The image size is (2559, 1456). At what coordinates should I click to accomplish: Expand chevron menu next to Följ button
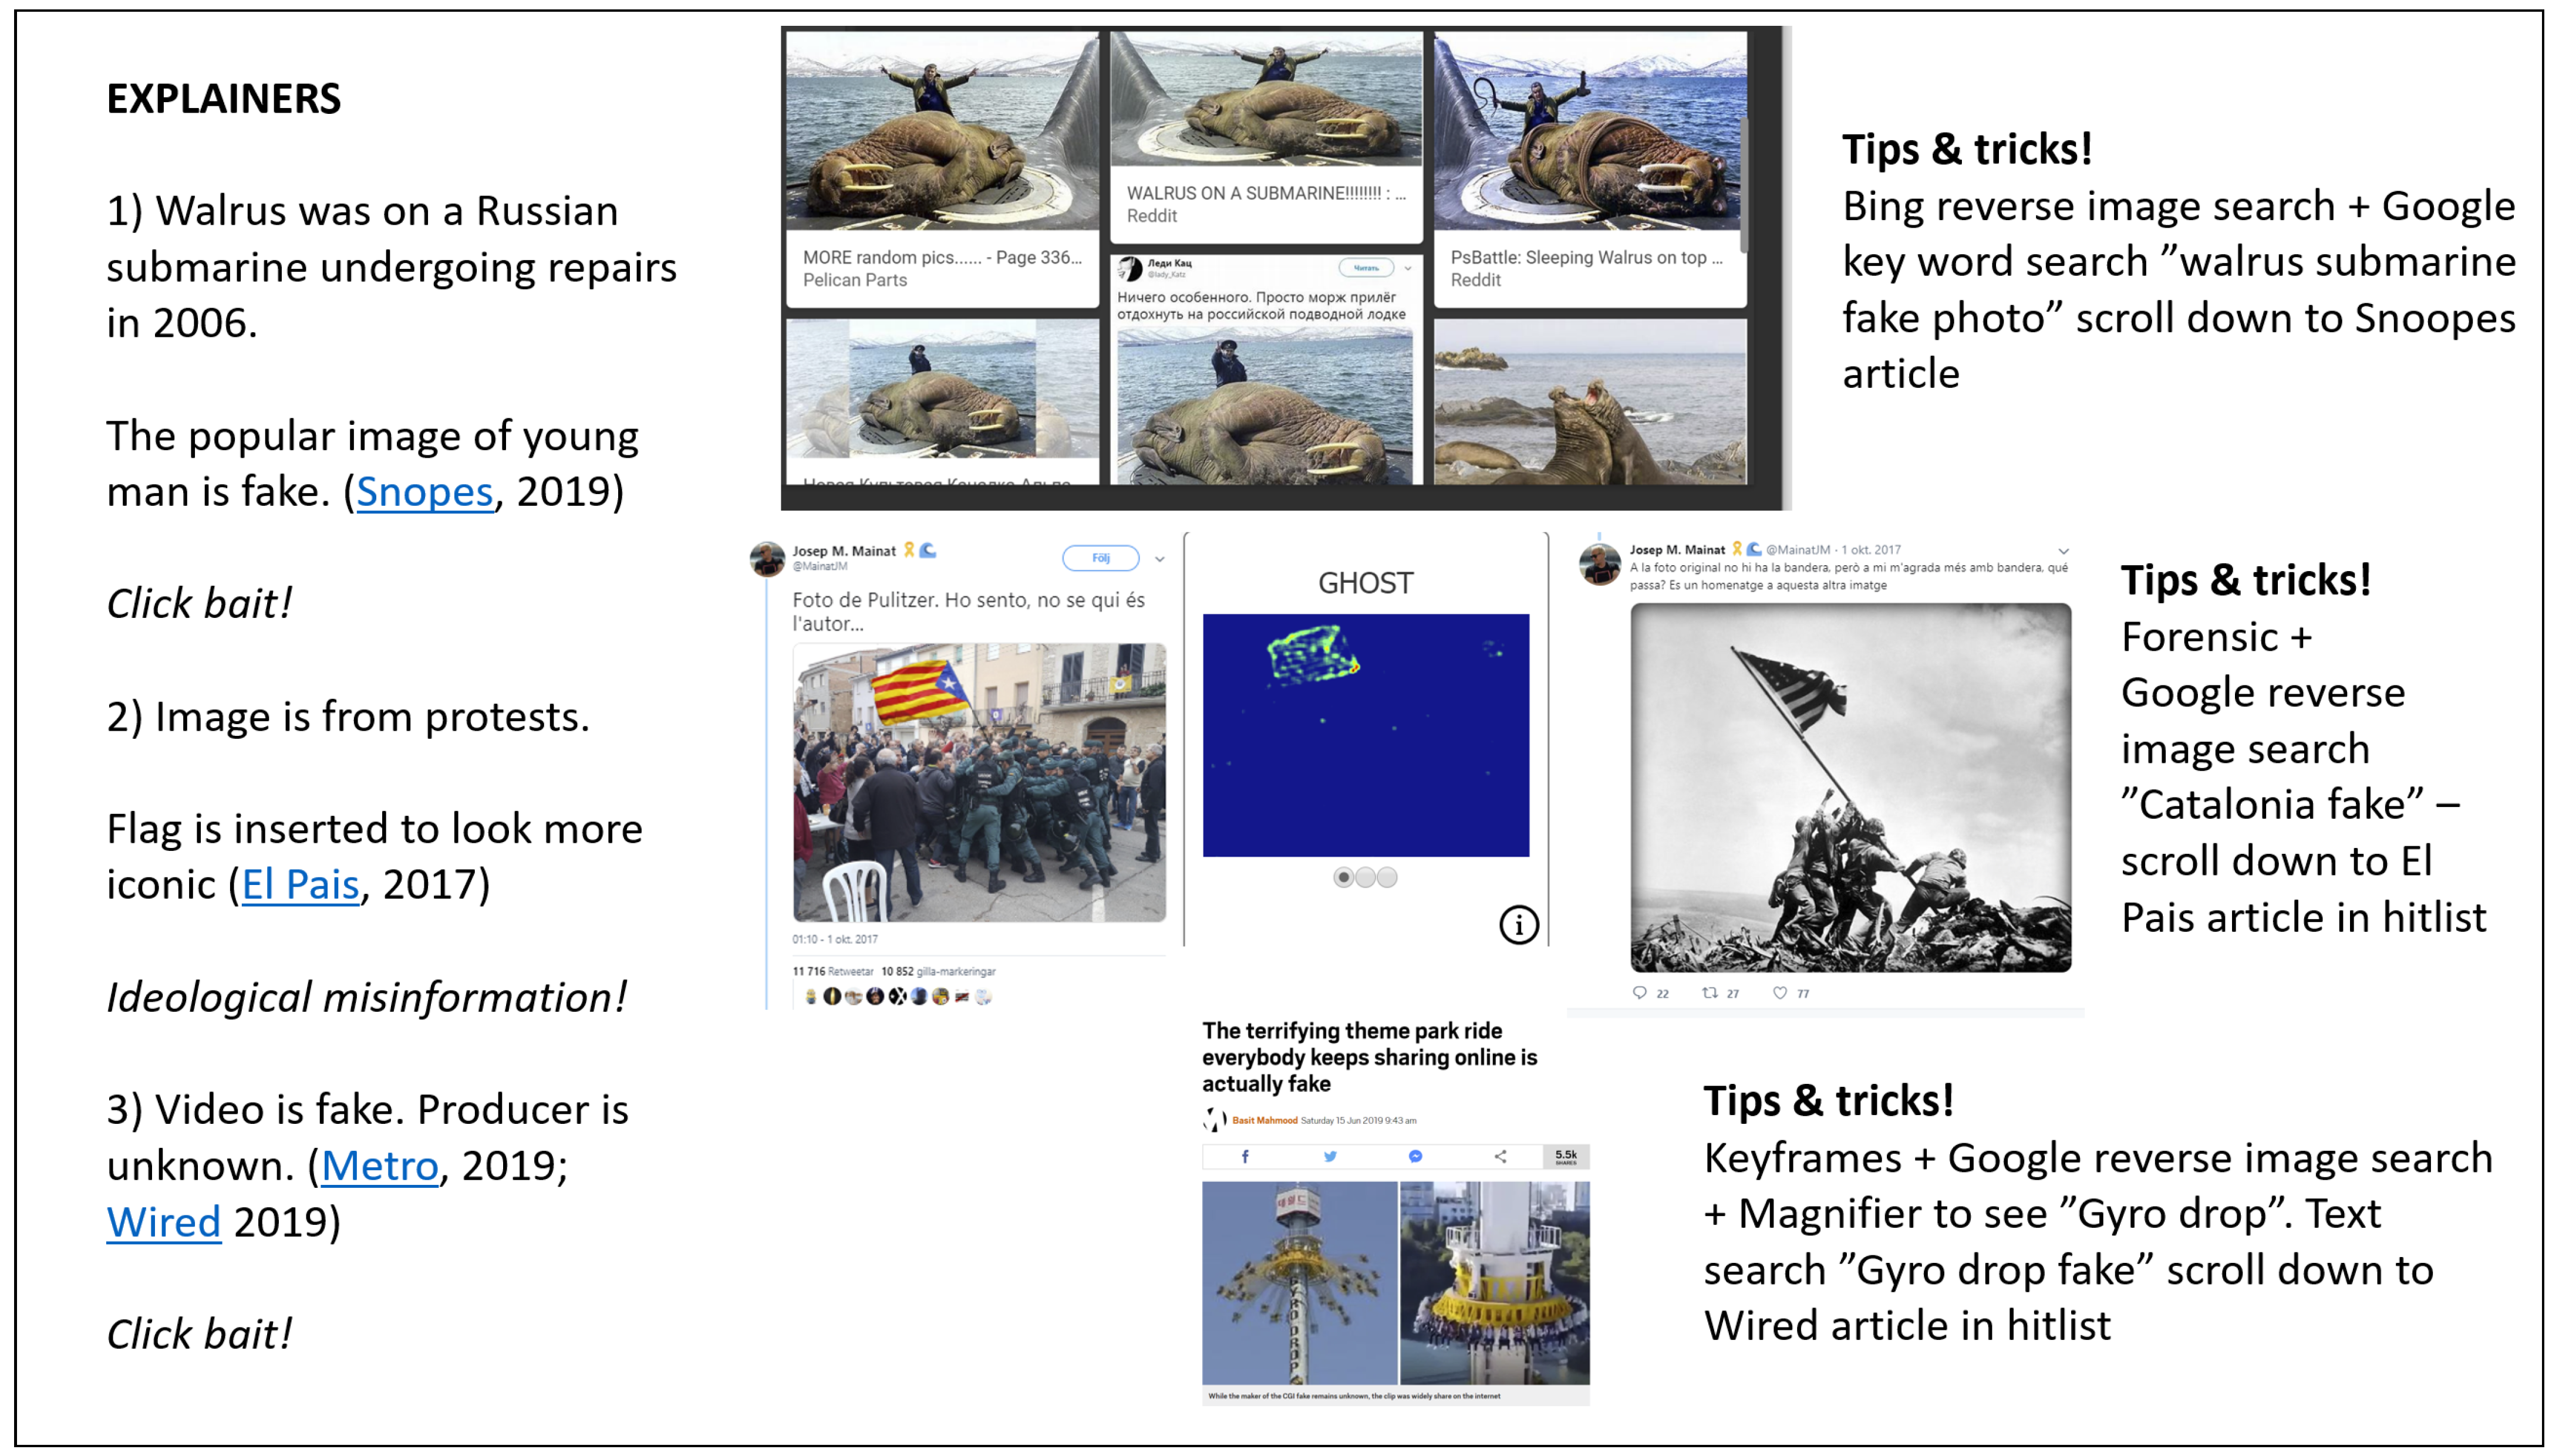tap(1160, 559)
